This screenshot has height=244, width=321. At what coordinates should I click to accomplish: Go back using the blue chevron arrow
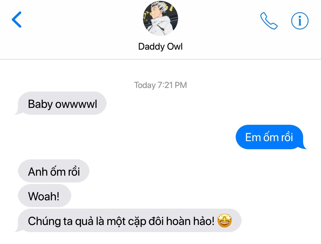tap(17, 19)
